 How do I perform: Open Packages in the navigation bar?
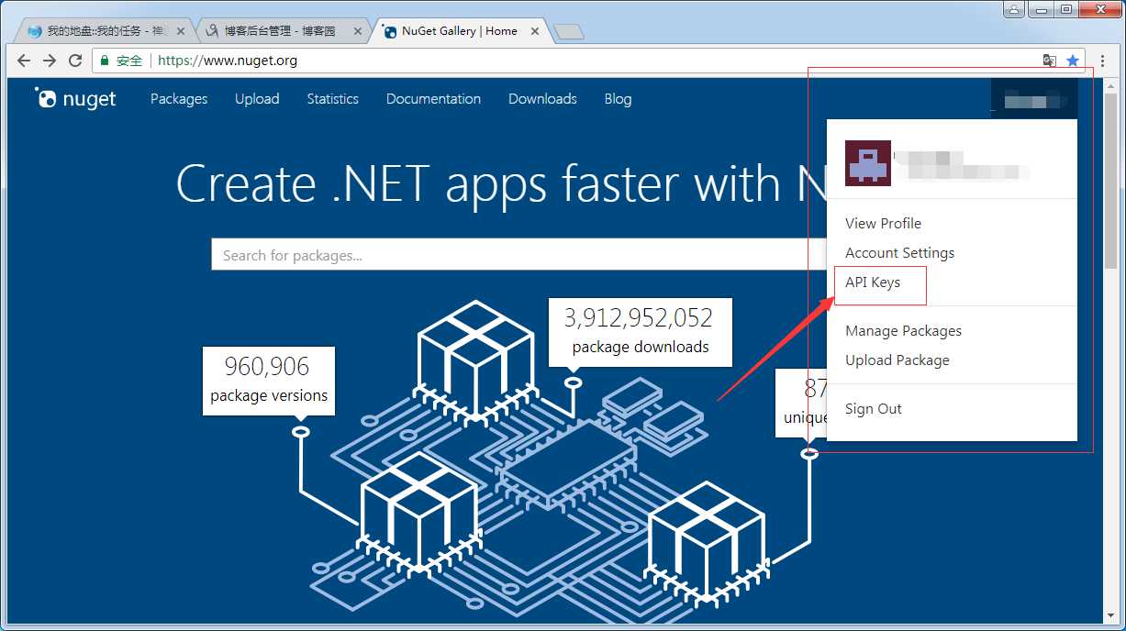click(x=179, y=98)
